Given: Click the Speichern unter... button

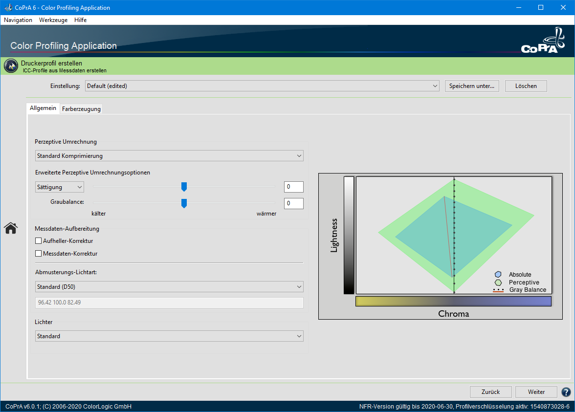Looking at the screenshot, I should (x=472, y=86).
